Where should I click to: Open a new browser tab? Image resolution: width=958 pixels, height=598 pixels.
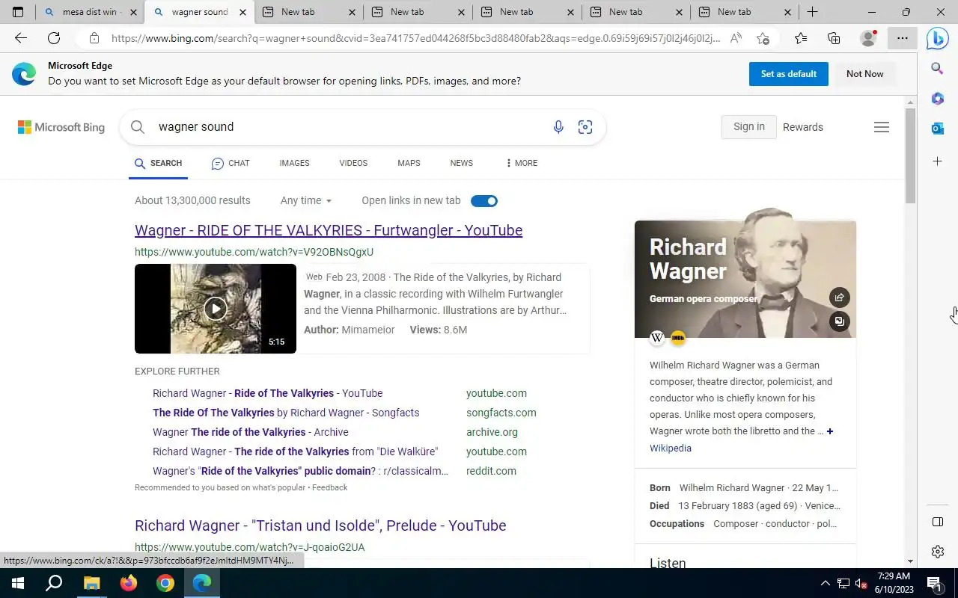coord(812,12)
